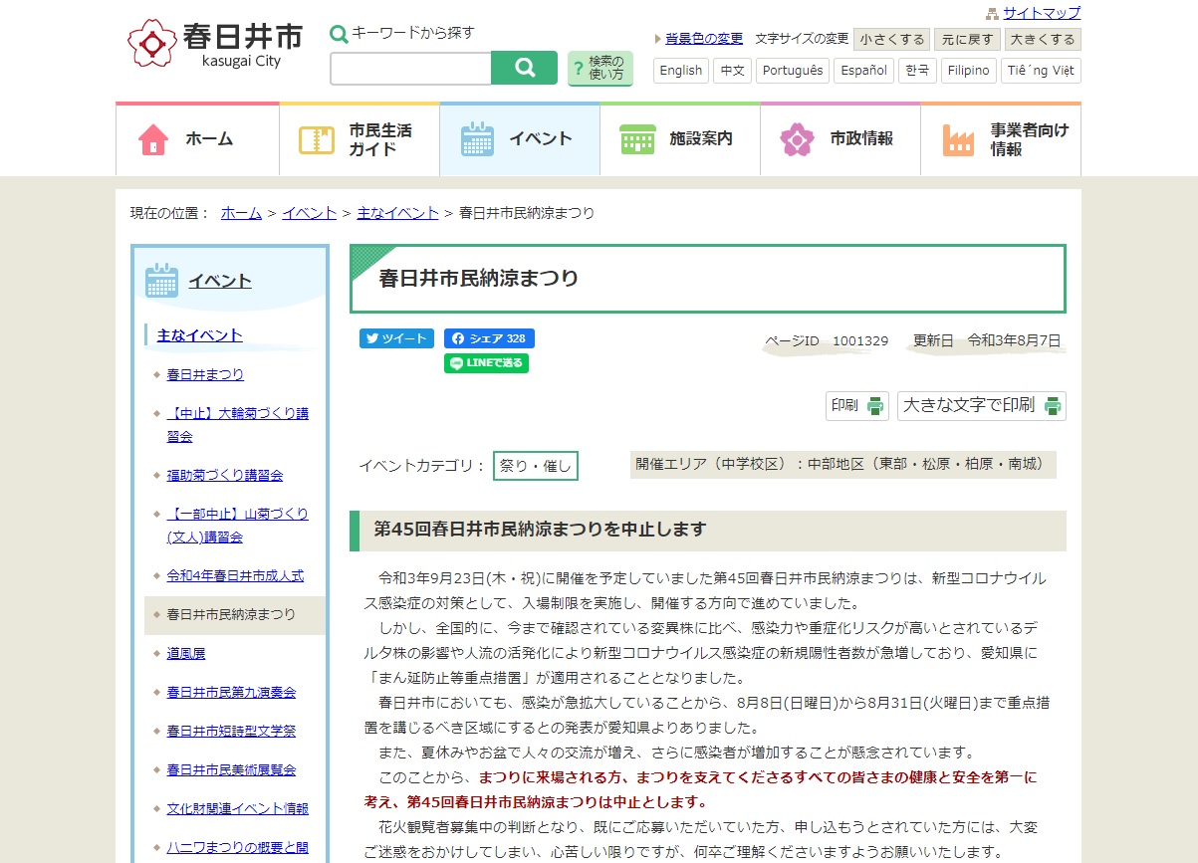This screenshot has height=863, width=1198.
Task: Open the イベント navigation tab
Action: [520, 139]
